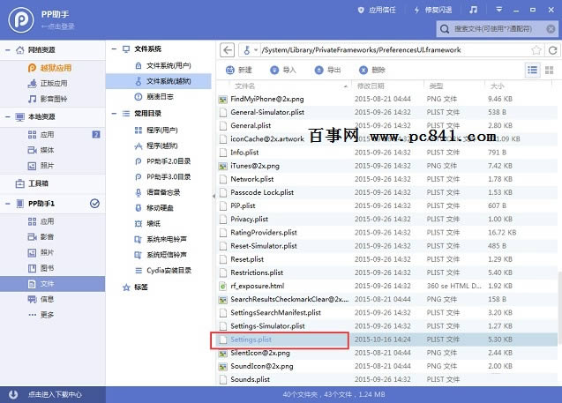562x403 pixels.
Task: Sort by 修改日期 column header
Action: coord(371,86)
